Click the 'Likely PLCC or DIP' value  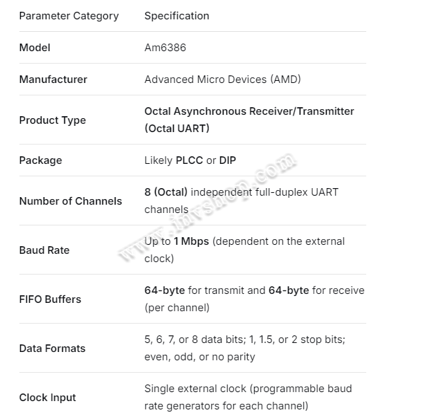(x=190, y=160)
